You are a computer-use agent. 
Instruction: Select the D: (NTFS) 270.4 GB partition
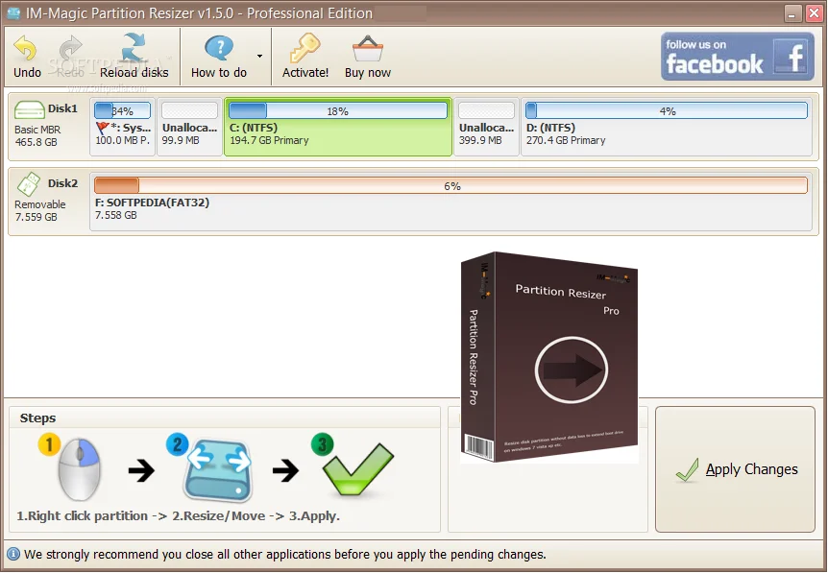[667, 127]
